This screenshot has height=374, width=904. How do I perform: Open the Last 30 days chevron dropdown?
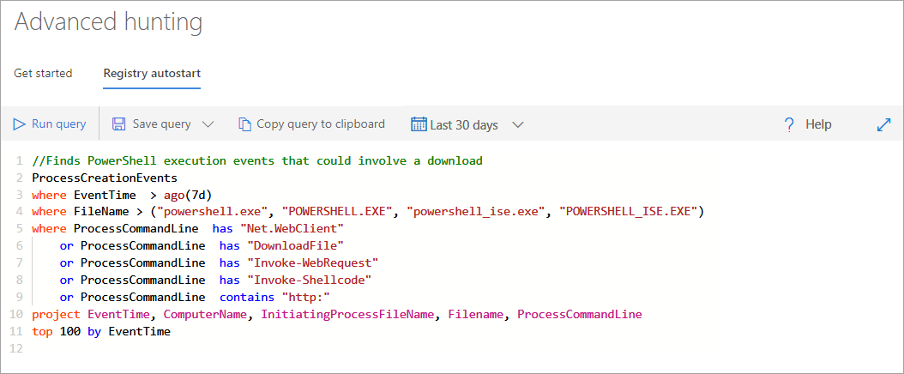tap(518, 124)
